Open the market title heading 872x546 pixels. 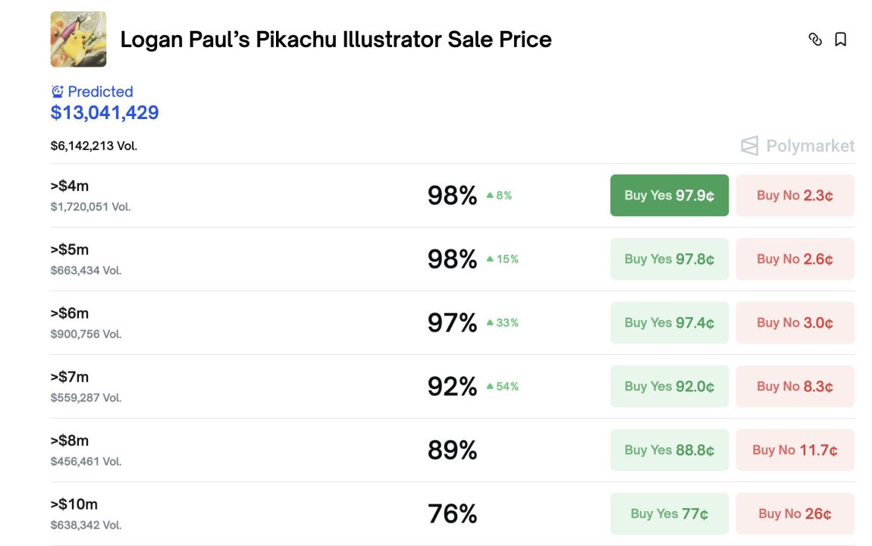click(336, 39)
